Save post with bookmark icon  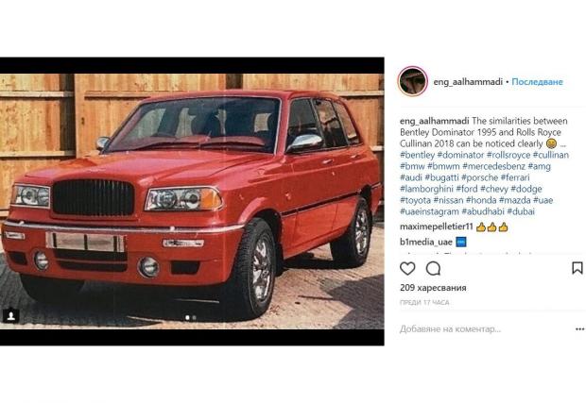pyautogui.click(x=577, y=268)
